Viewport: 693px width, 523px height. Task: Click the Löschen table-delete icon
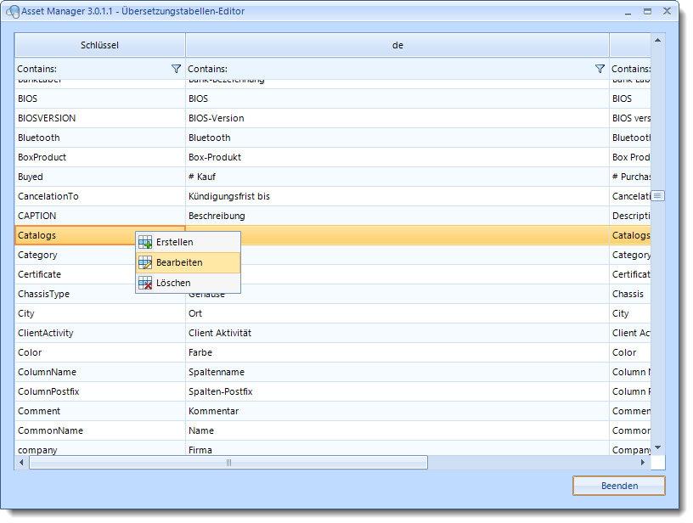(x=145, y=283)
